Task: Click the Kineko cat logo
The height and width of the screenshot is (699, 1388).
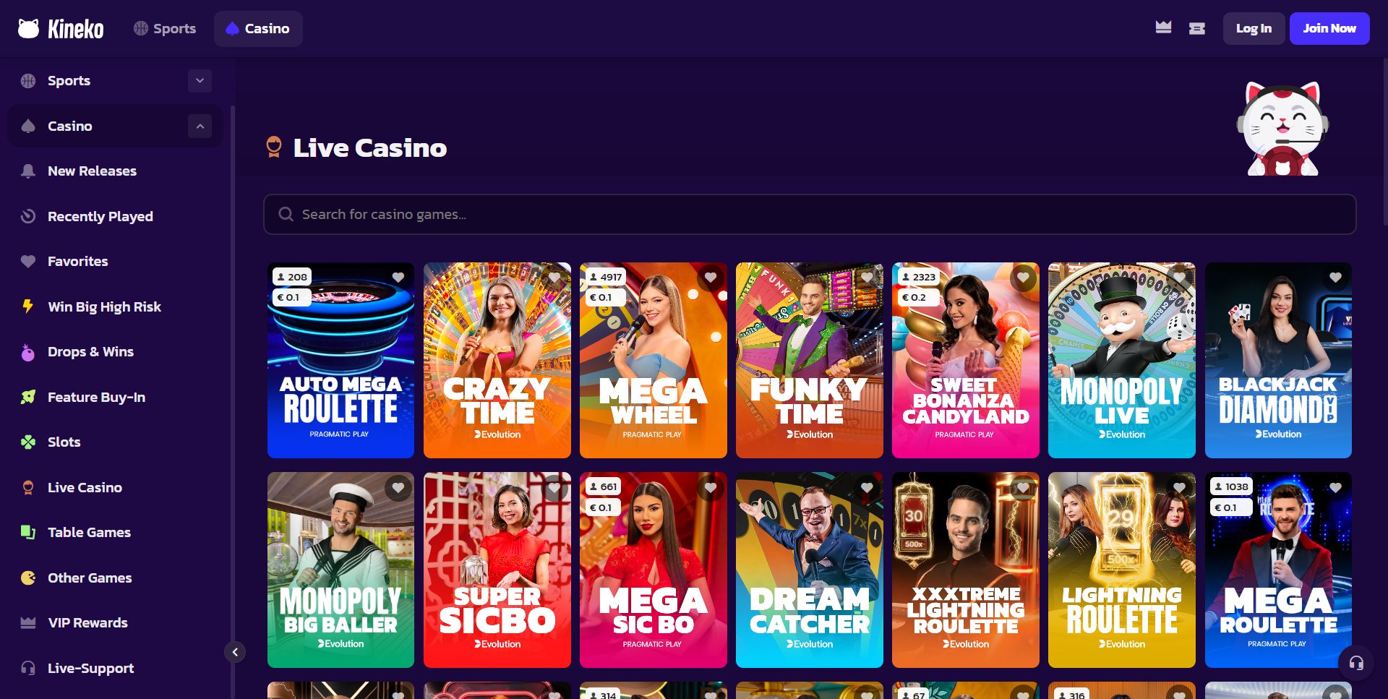Action: [29, 29]
